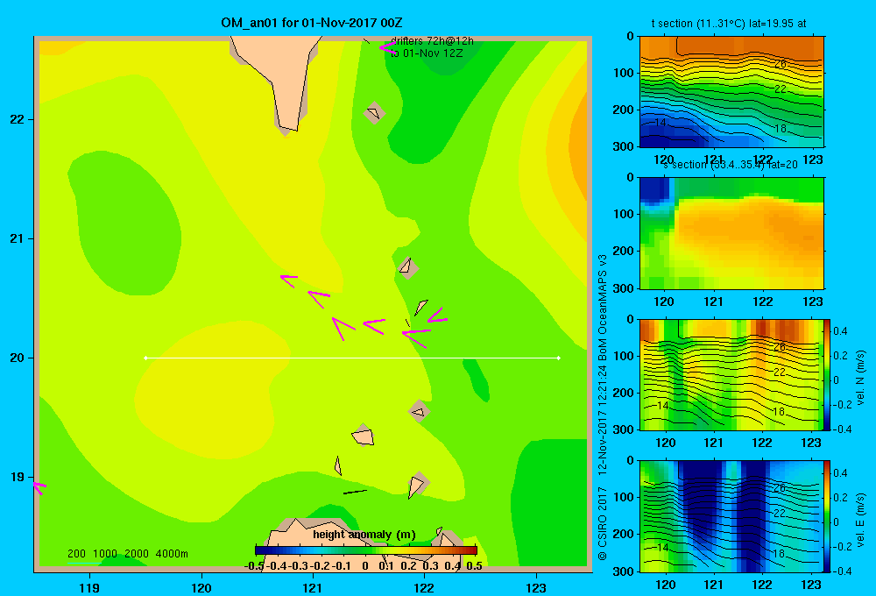Click the east endpoint marker of transect line

point(559,358)
